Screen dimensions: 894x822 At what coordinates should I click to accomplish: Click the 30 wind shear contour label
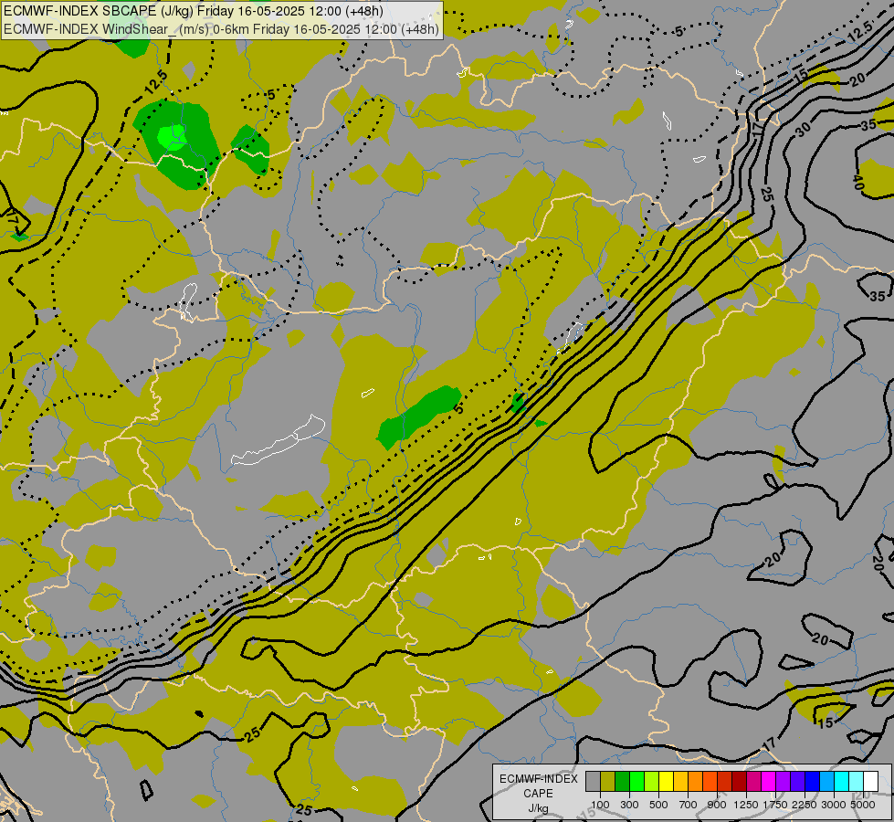coord(803,130)
